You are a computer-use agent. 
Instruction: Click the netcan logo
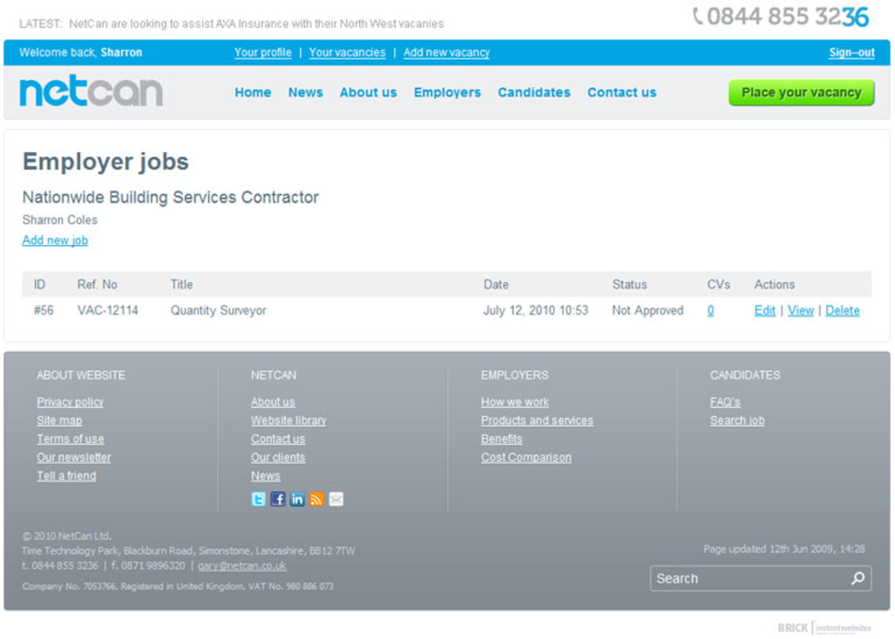pos(91,91)
